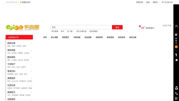Image resolution: width=179 pixels, height=101 pixels.
Task: Open the footprint history icon in sidebar
Action: point(176,55)
